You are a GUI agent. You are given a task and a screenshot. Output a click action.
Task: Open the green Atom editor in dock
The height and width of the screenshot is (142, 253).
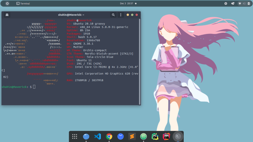click(x=143, y=137)
